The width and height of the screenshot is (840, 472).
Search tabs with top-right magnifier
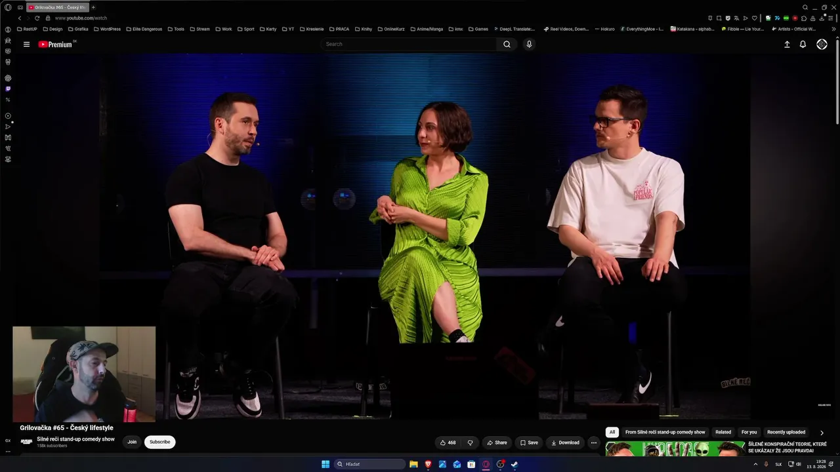(x=805, y=7)
